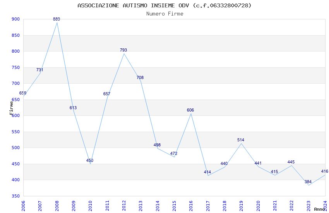
Task: Select the 441 data label
Action: (258, 163)
